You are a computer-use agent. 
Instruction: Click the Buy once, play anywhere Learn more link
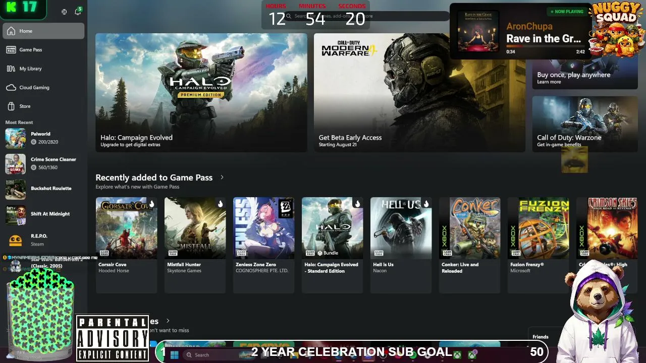click(549, 82)
